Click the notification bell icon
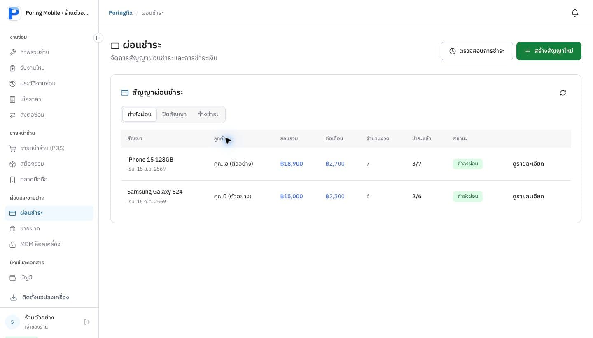The width and height of the screenshot is (593, 338). coord(575,13)
